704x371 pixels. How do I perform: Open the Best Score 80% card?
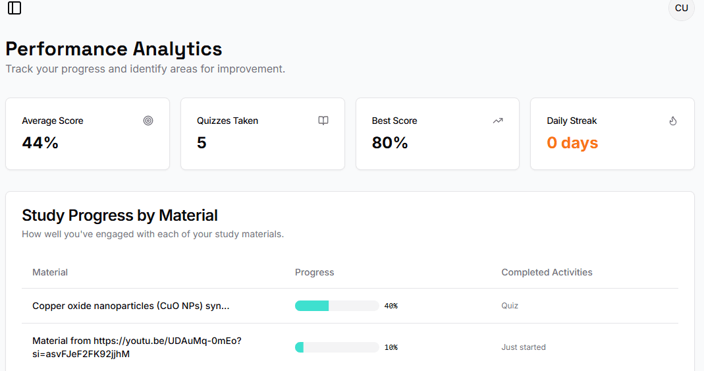pos(437,134)
